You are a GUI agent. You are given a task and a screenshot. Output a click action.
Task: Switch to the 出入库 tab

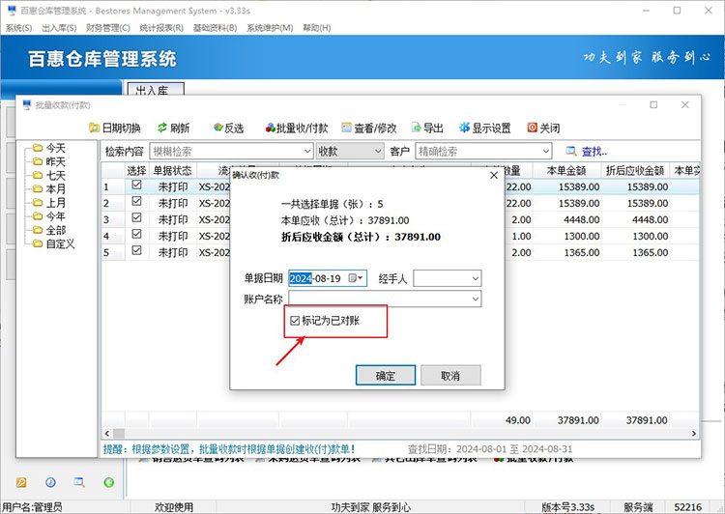click(x=156, y=89)
